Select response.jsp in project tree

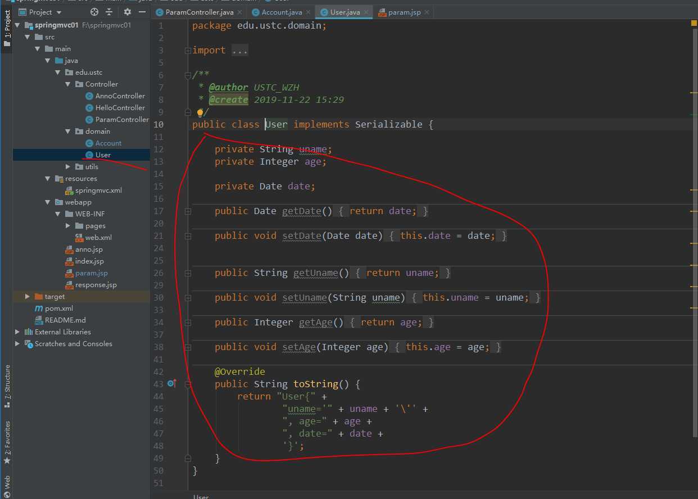(96, 285)
